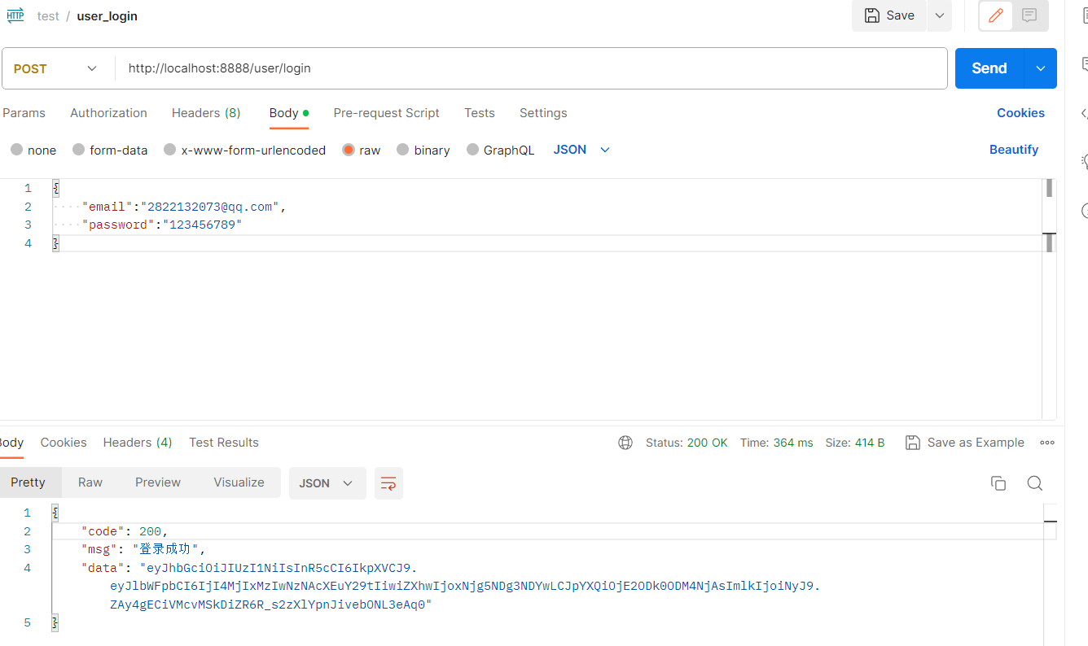Search the response with the magnifier icon

click(x=1035, y=483)
